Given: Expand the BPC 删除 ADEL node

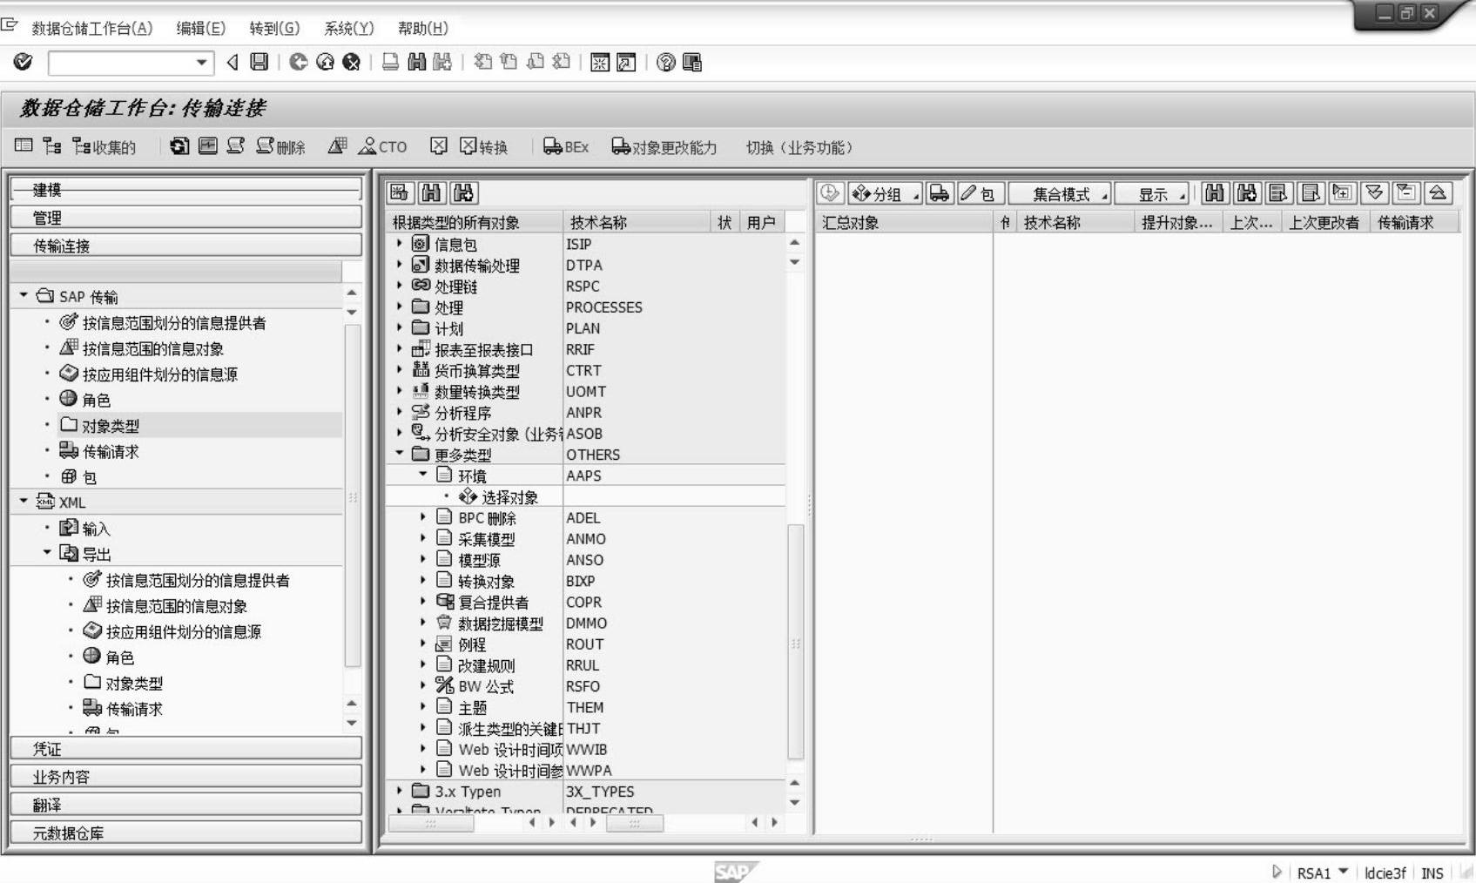Looking at the screenshot, I should click(423, 517).
